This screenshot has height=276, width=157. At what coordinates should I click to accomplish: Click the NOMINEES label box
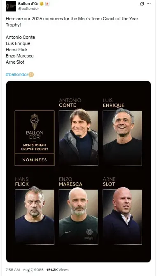tap(35, 160)
